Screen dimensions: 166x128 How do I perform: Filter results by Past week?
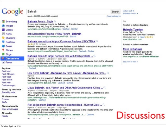[7, 77]
